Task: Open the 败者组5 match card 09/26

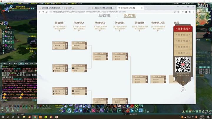Action: click(x=140, y=79)
